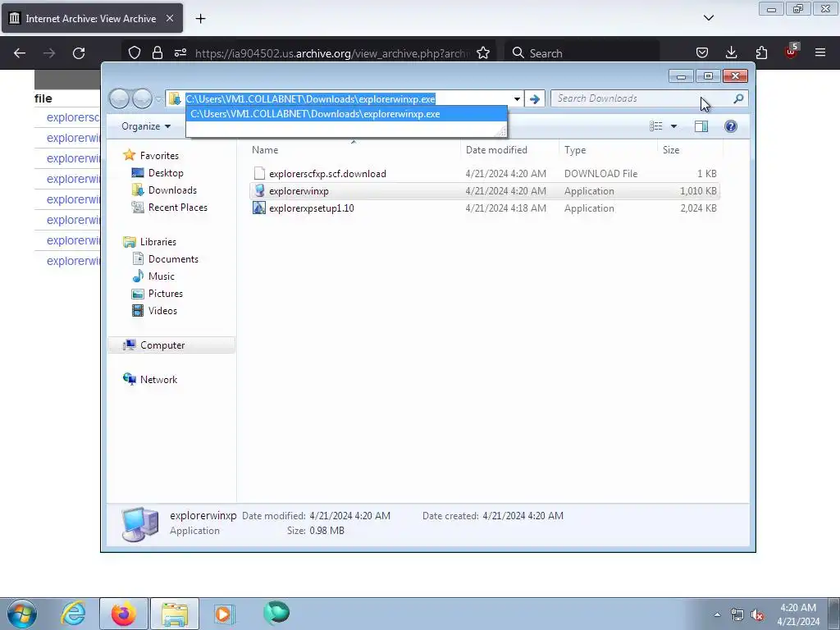Open a new Firefox tab
Screen dimensions: 840x630
(200, 19)
